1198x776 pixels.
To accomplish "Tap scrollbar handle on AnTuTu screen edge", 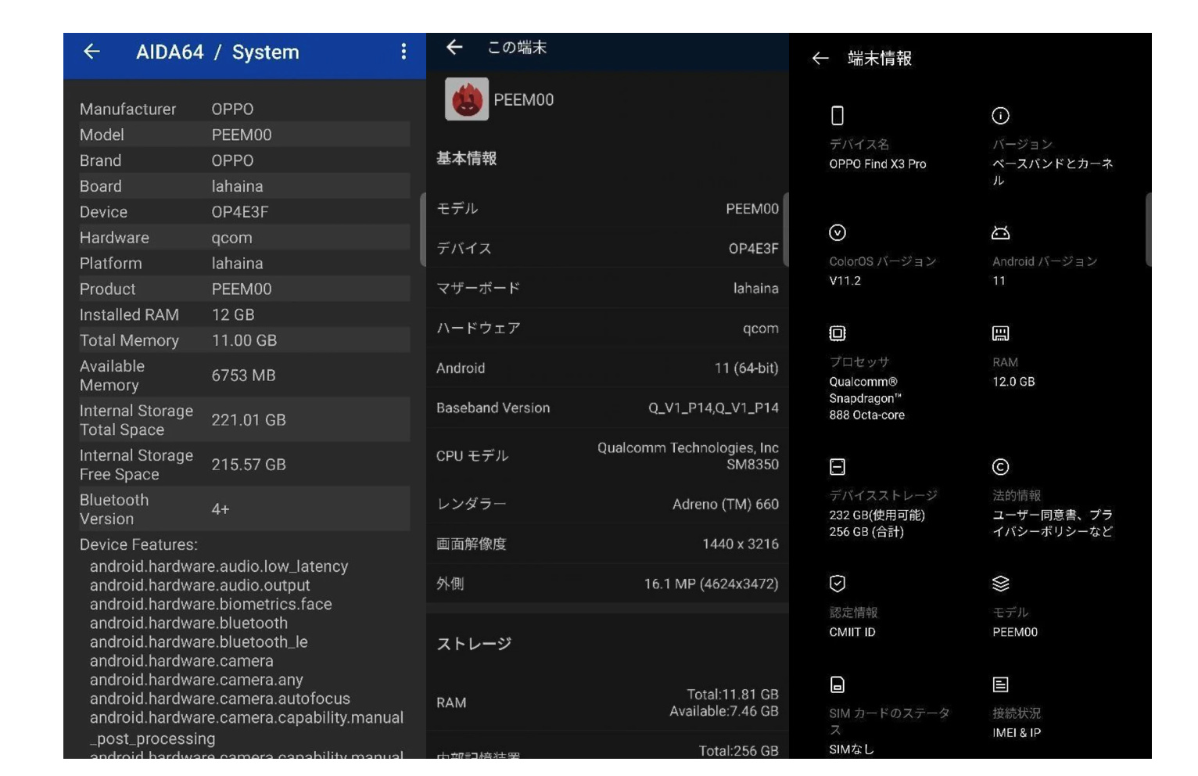I will coord(785,230).
